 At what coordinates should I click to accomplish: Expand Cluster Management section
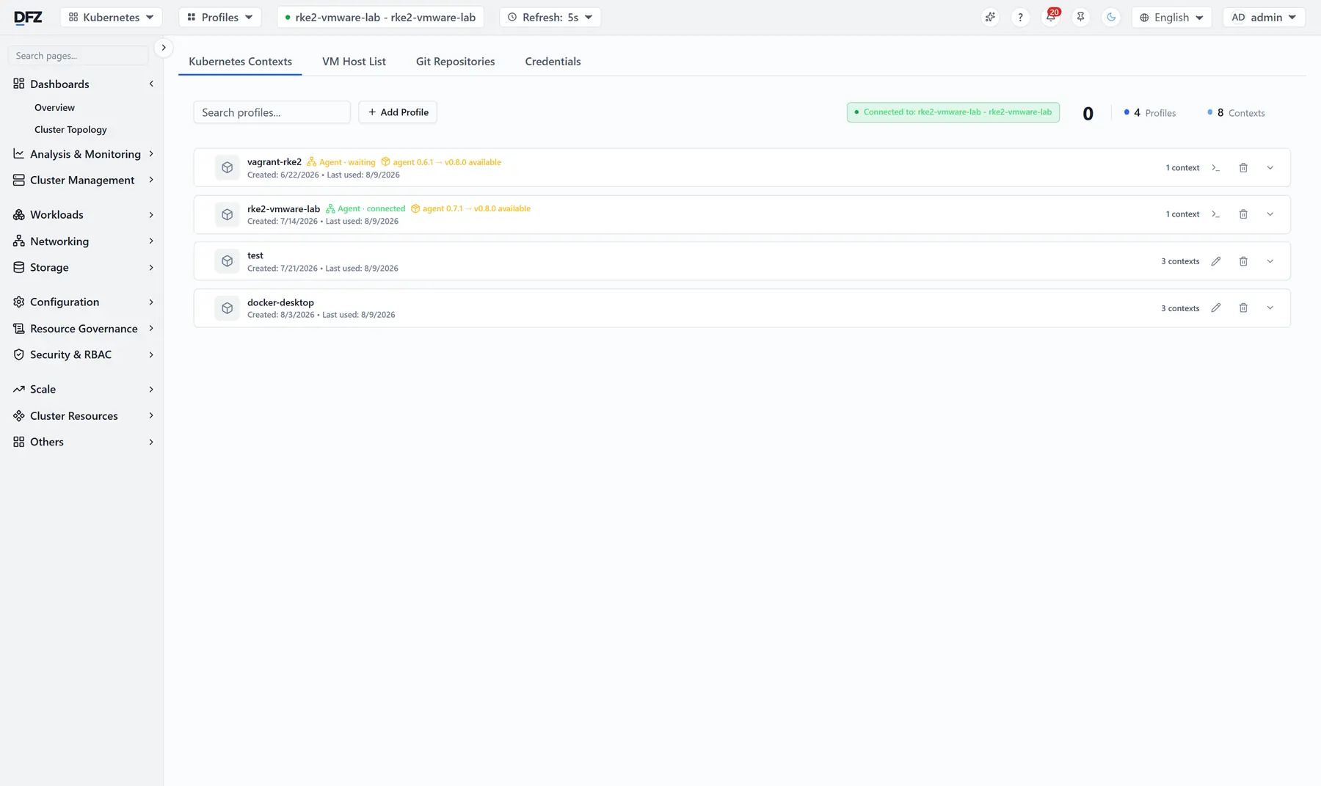[x=84, y=181]
